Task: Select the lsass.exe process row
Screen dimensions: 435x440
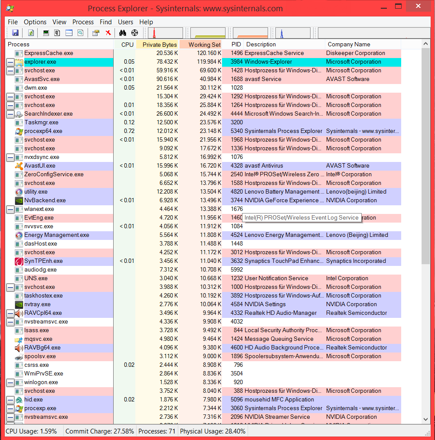Action: 203,330
